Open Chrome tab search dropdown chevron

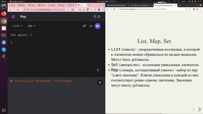point(188,5)
